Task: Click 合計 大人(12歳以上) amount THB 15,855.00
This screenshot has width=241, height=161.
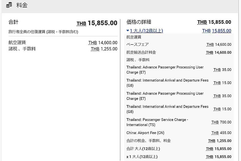Action: [x=219, y=149]
